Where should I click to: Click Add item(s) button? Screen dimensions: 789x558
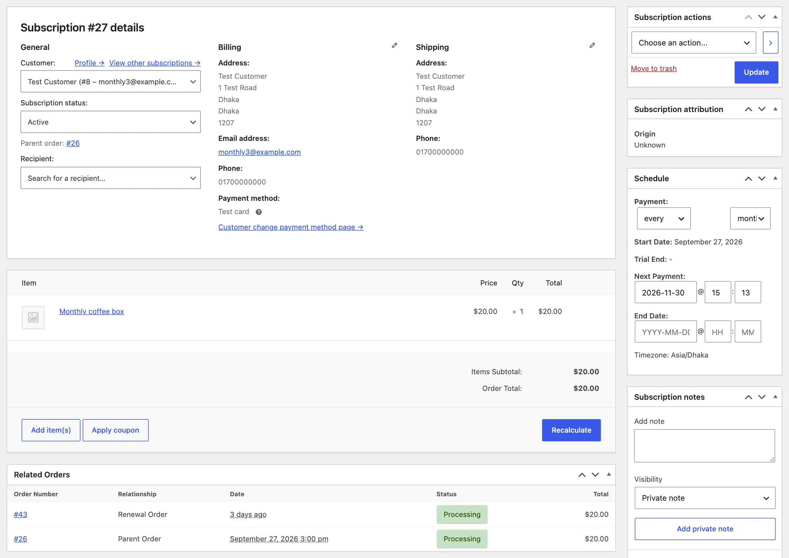51,430
